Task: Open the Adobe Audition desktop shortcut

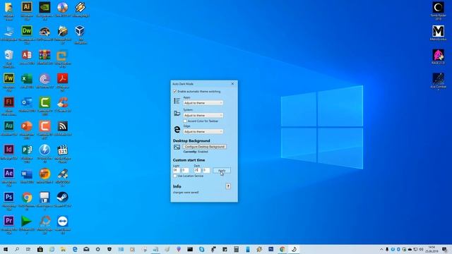Action: pyautogui.click(x=9, y=126)
